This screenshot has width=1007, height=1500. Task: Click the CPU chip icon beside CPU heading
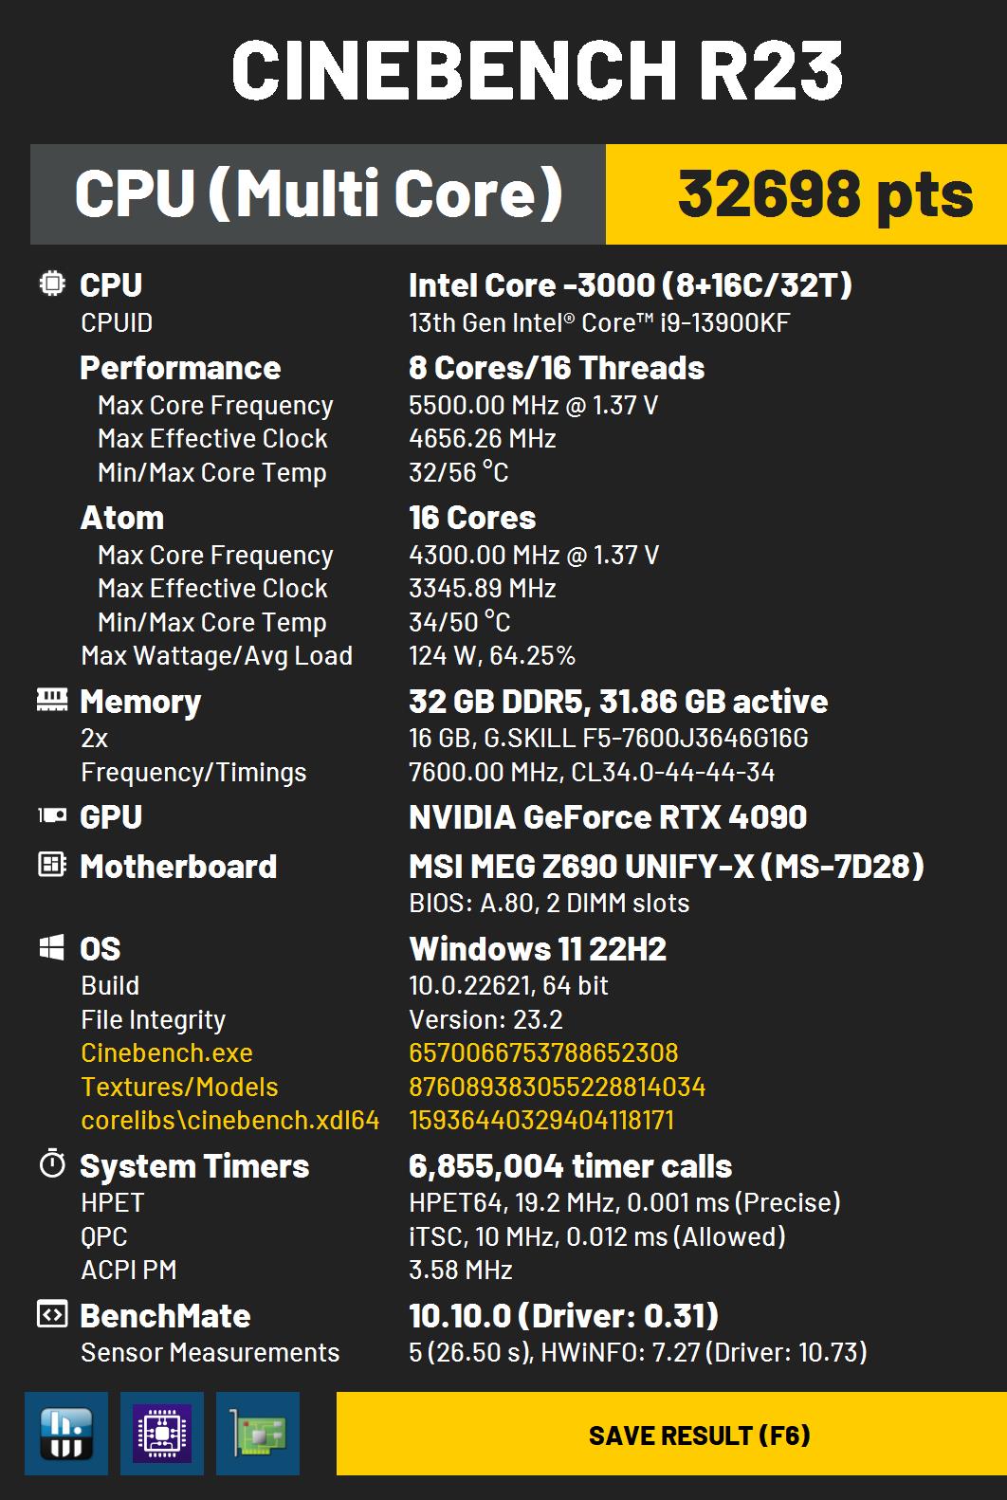tap(51, 284)
